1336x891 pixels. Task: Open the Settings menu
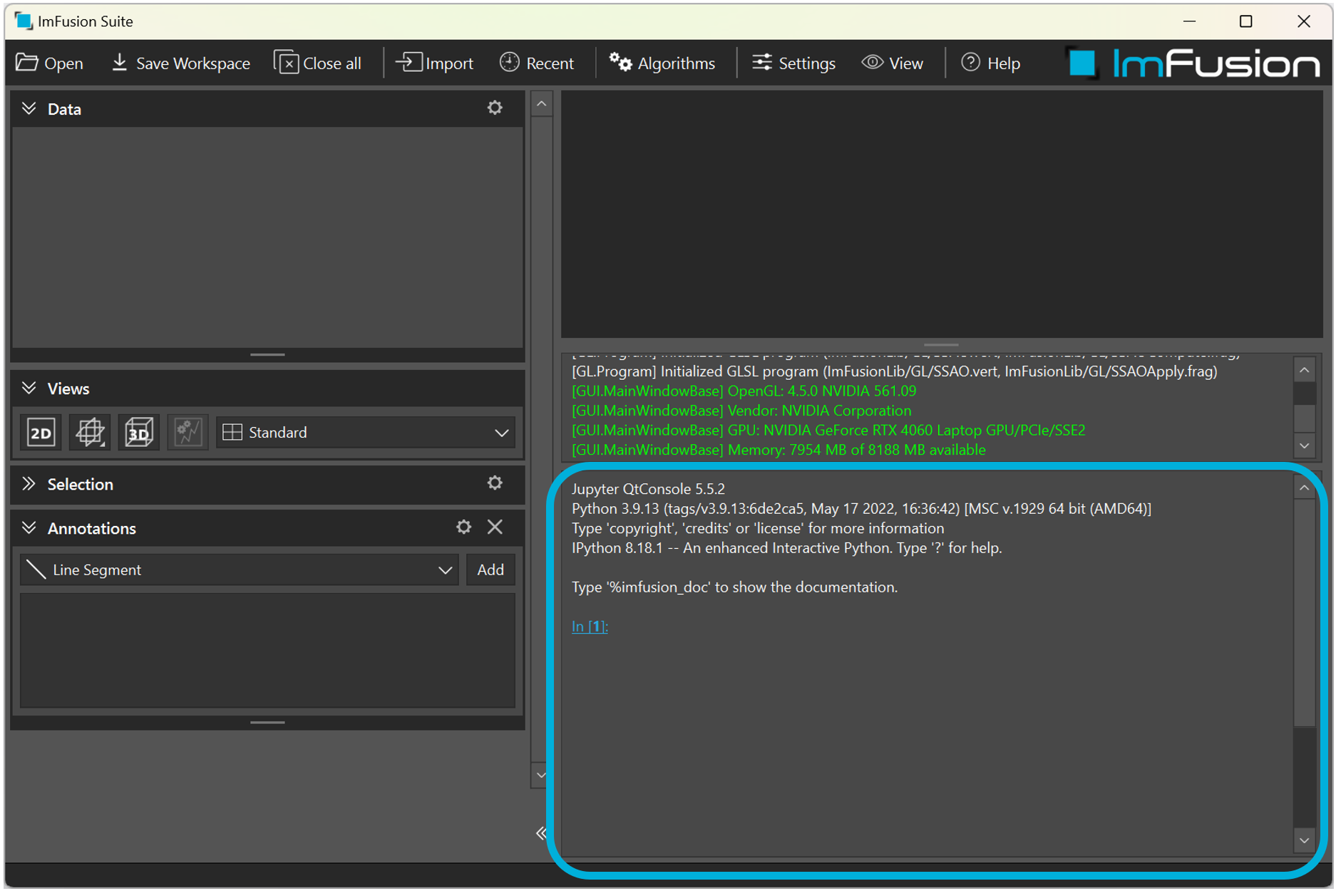coord(793,63)
